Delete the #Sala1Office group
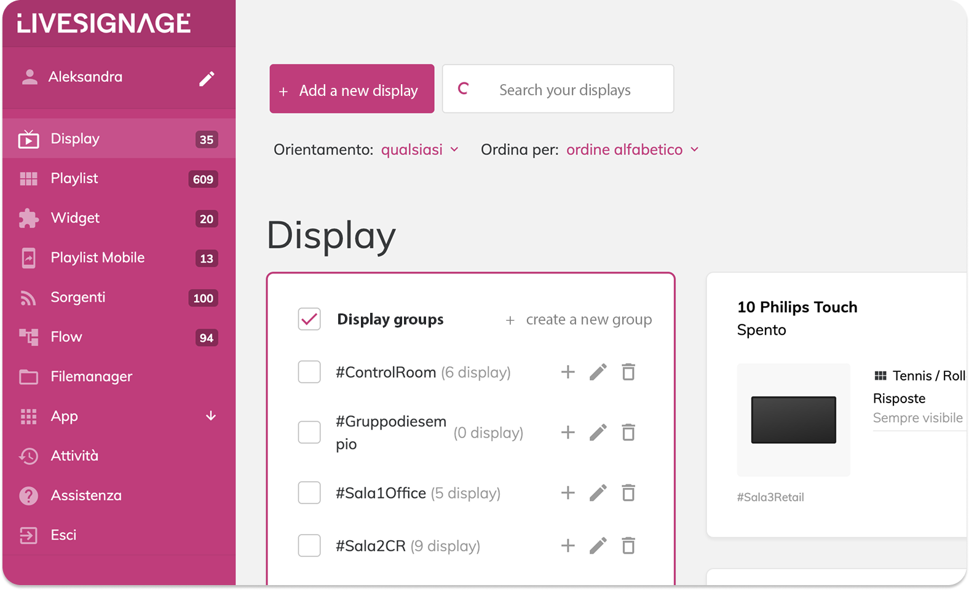The image size is (969, 590). point(628,492)
